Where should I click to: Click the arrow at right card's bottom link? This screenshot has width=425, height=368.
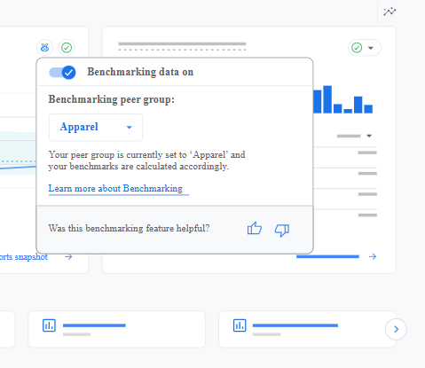(x=373, y=256)
